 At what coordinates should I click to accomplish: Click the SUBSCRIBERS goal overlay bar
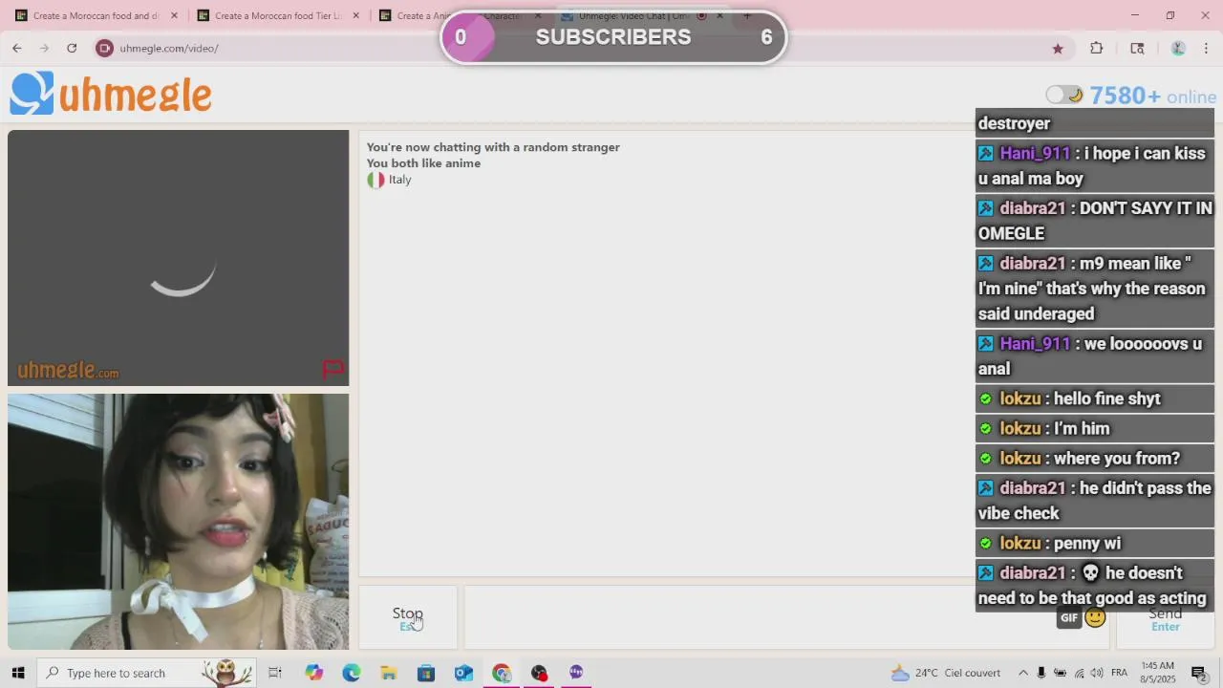[x=613, y=37]
